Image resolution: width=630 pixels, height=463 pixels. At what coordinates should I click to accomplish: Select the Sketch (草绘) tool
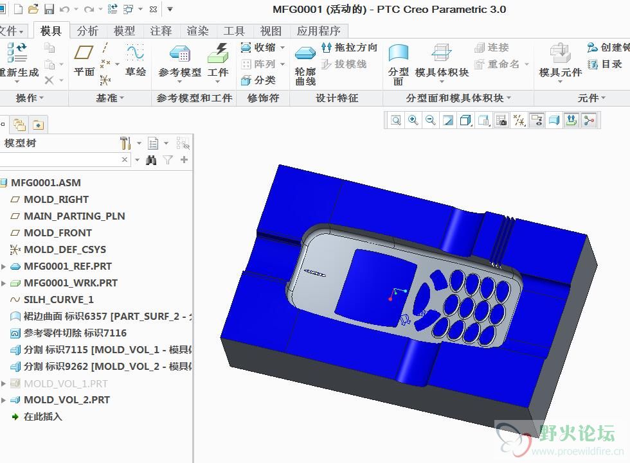coord(136,61)
